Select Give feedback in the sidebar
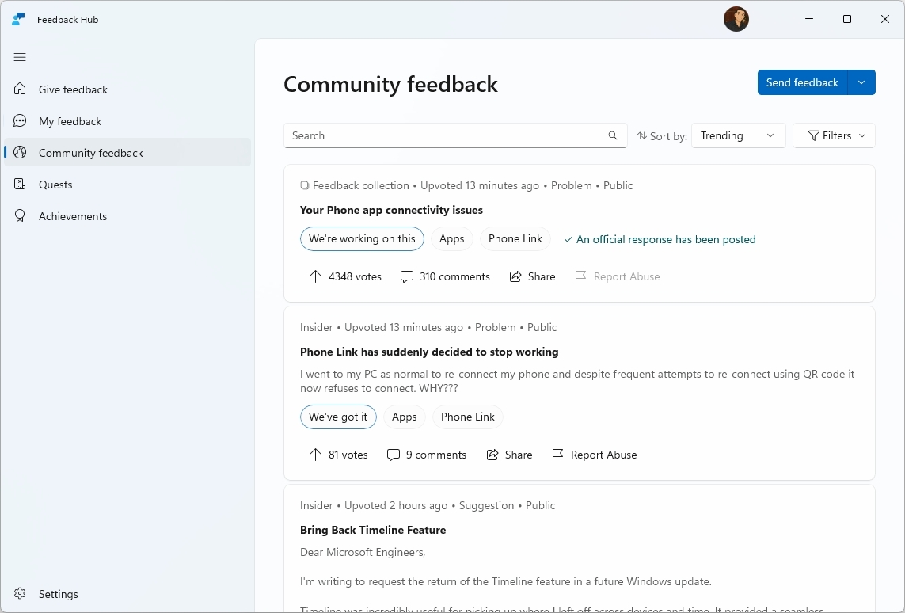The height and width of the screenshot is (613, 905). pyautogui.click(x=73, y=89)
